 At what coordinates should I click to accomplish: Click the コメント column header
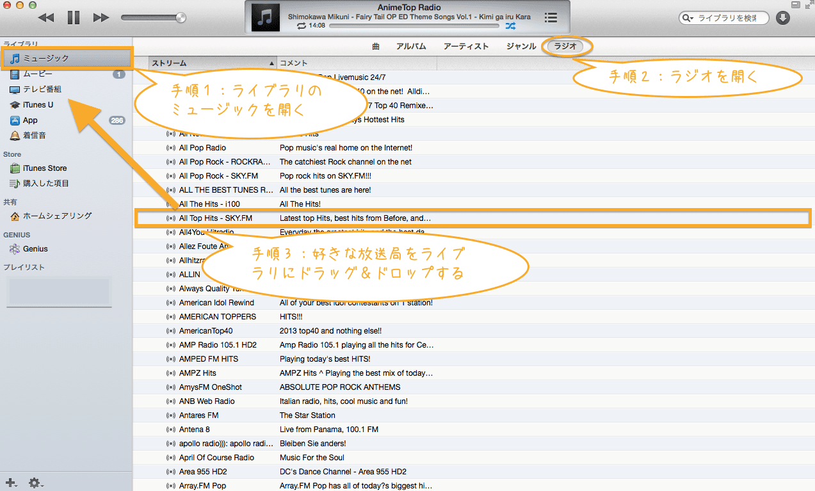(x=357, y=63)
